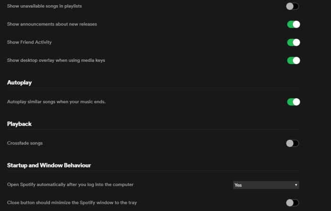This screenshot has height=211, width=331.
Task: Disable the Show Friend Activity switch
Action: pyautogui.click(x=293, y=42)
